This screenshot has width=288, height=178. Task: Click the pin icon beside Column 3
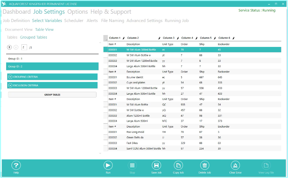tap(178, 38)
